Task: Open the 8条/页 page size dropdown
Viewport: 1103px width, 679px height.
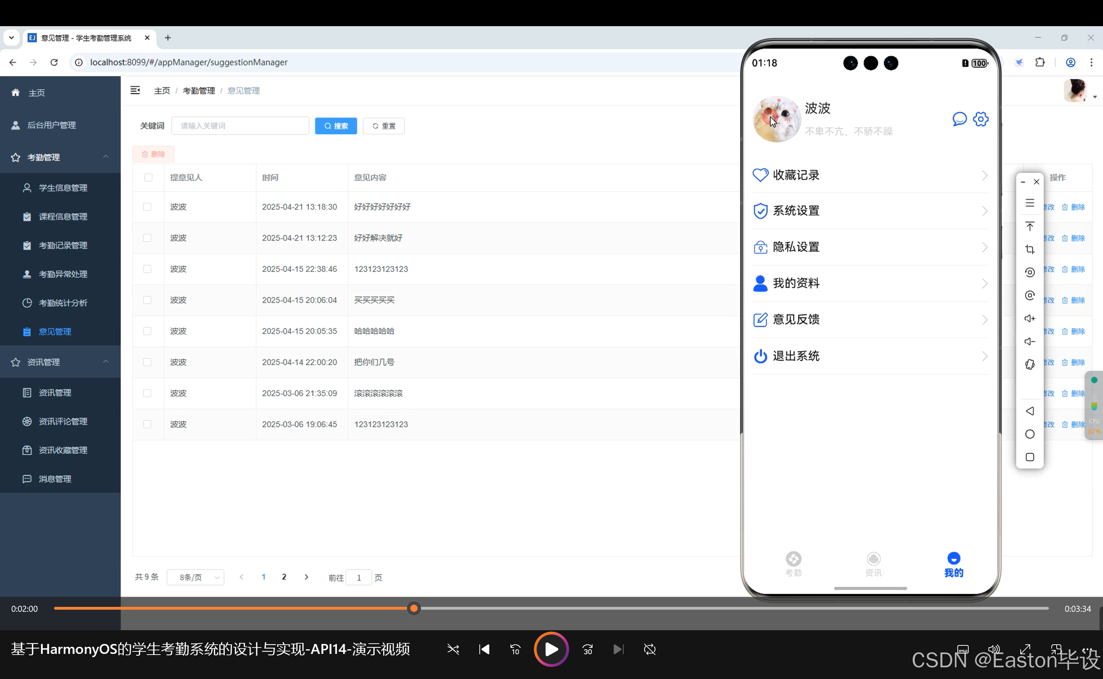Action: [x=195, y=578]
